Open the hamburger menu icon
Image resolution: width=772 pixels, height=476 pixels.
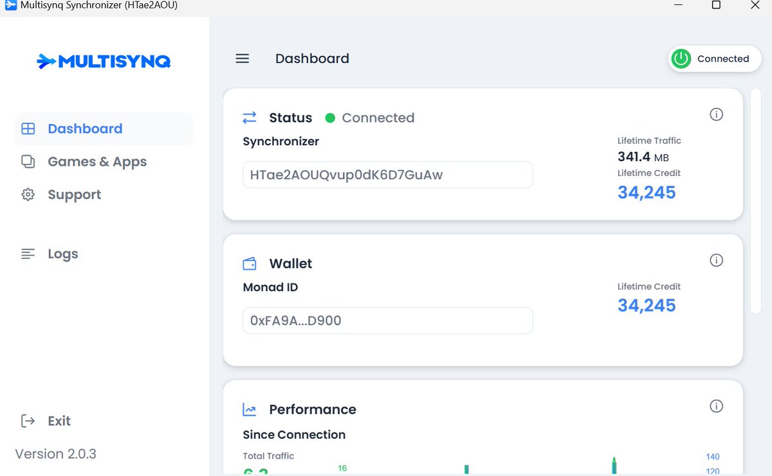click(242, 58)
